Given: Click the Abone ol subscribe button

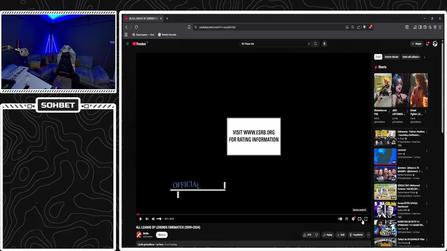Looking at the screenshot, I should [x=162, y=235].
